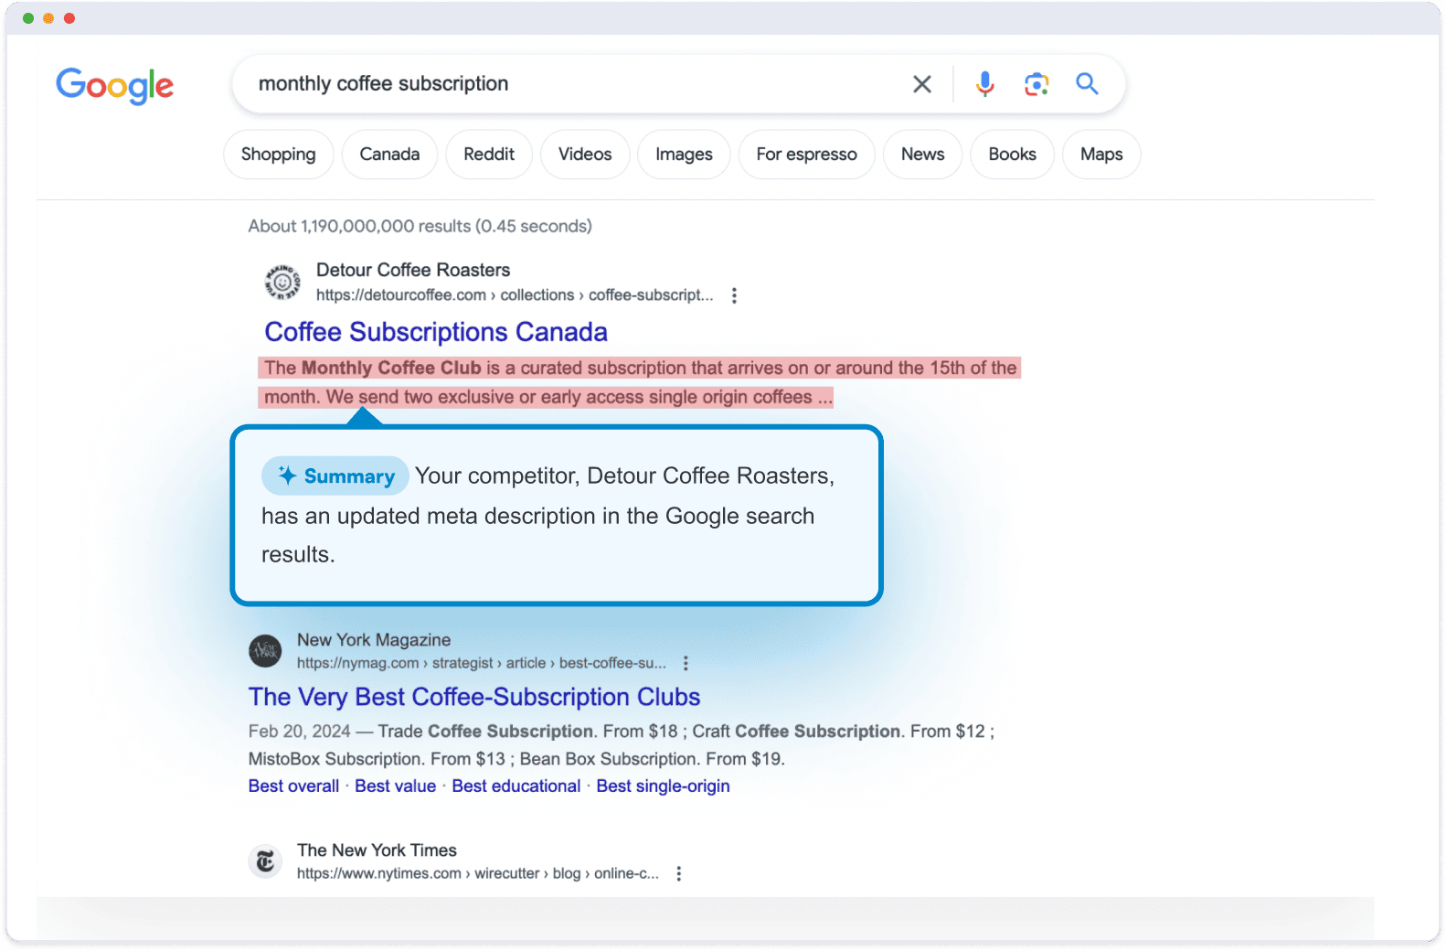Screen dimensions: 1446x951
Task: Click the red close window button
Action: 69,18
